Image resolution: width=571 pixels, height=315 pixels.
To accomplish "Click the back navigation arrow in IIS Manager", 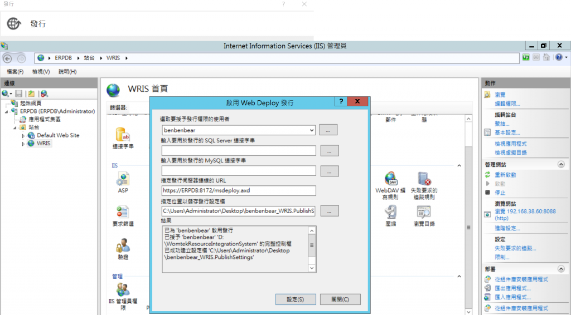I will (x=7, y=58).
